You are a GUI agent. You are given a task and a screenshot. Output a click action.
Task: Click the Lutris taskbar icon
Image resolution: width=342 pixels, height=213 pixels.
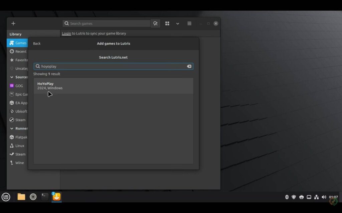pos(56,197)
